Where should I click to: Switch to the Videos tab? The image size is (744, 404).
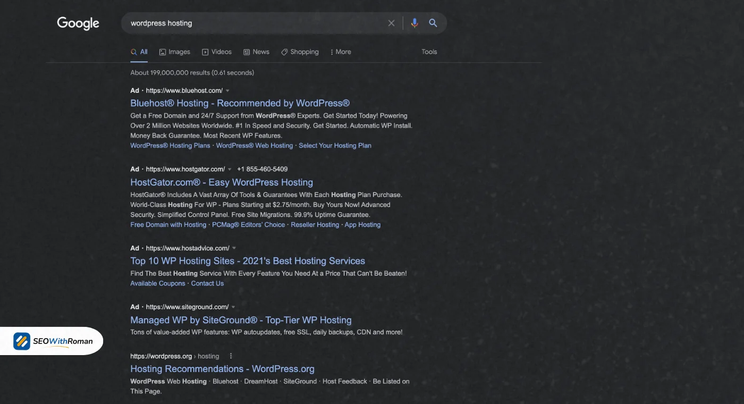[x=217, y=52]
